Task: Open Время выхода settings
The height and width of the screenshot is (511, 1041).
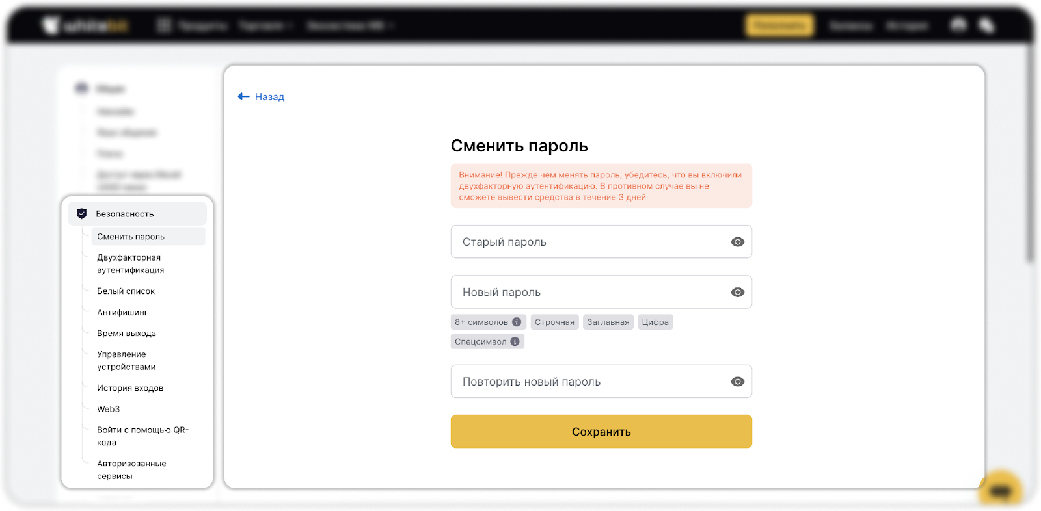Action: click(126, 334)
